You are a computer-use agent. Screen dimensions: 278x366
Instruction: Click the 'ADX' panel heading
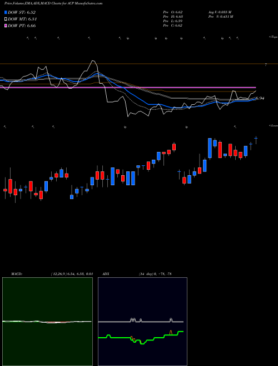(x=106, y=274)
